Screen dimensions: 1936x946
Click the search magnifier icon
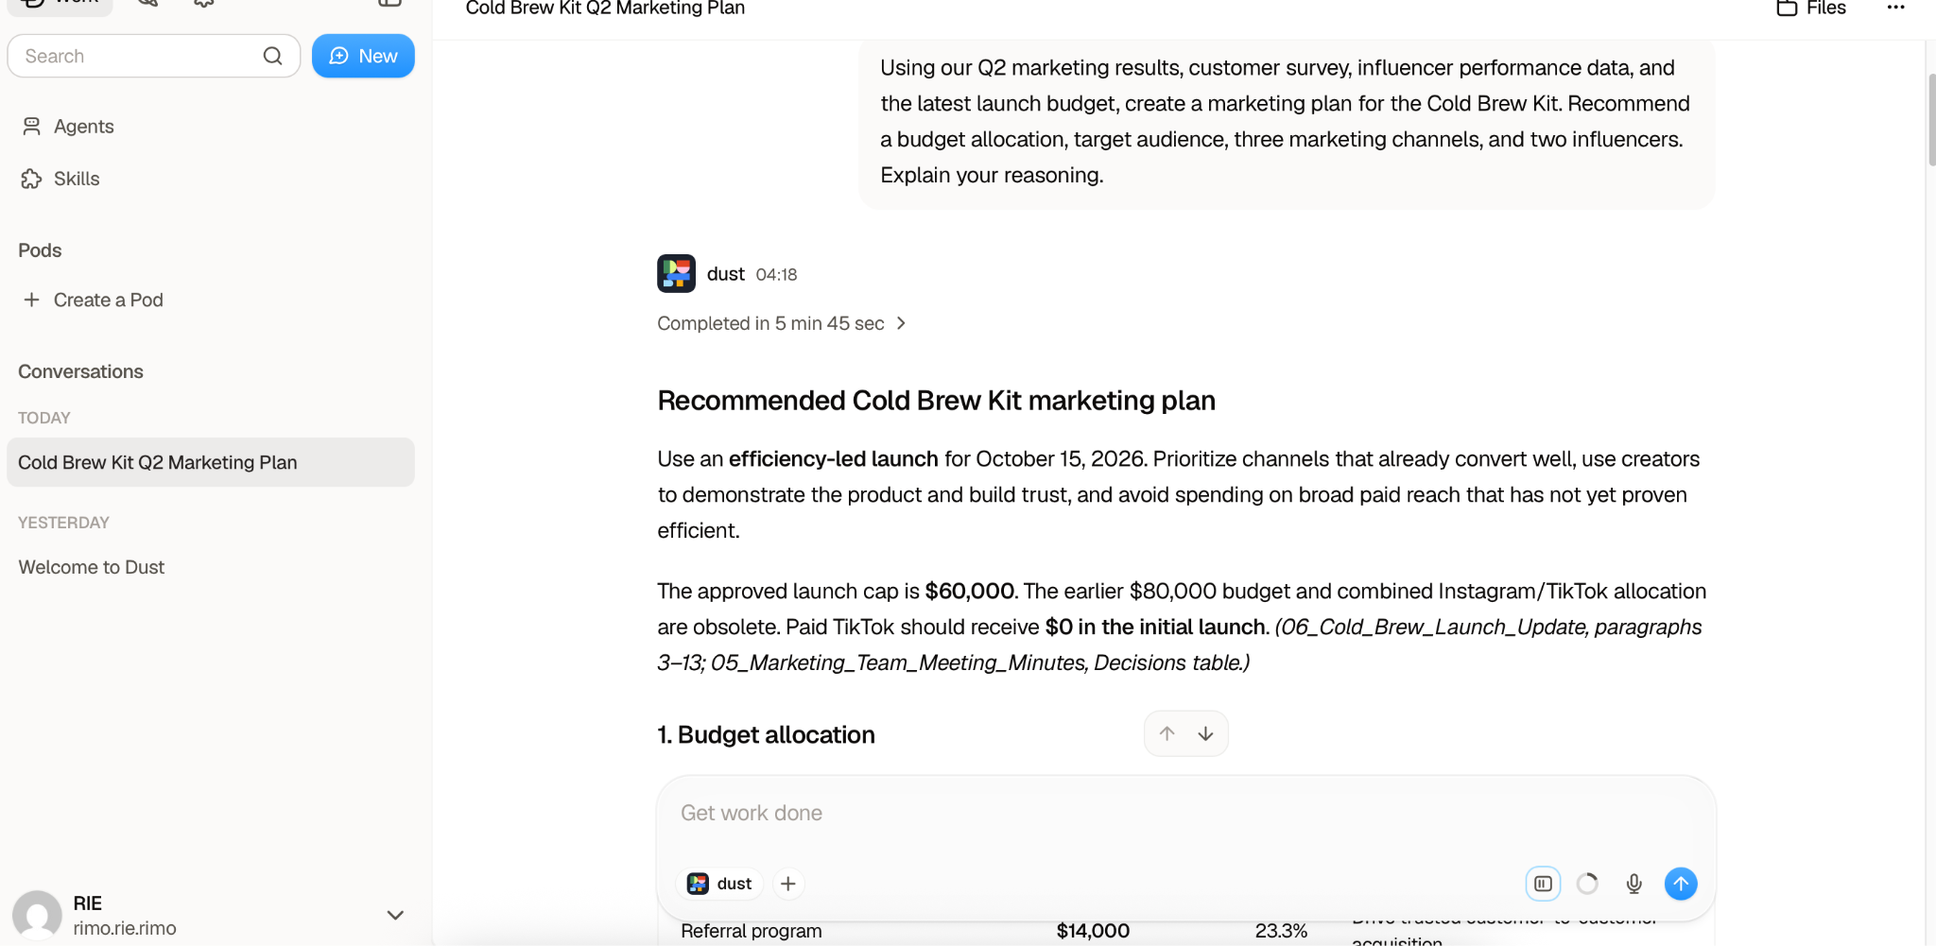272,56
